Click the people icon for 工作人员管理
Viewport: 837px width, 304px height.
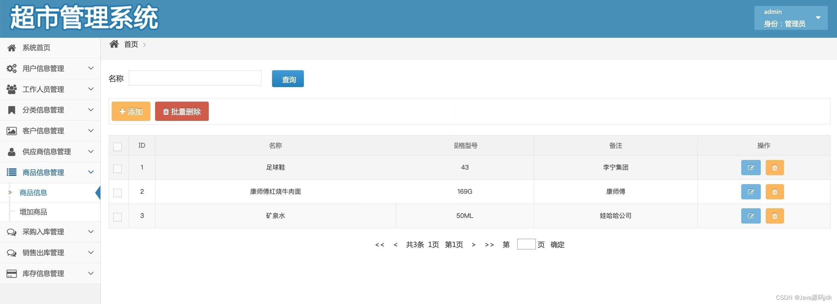tap(12, 89)
